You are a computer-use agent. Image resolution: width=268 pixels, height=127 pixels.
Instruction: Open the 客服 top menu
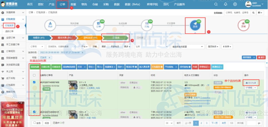tap(73, 4)
